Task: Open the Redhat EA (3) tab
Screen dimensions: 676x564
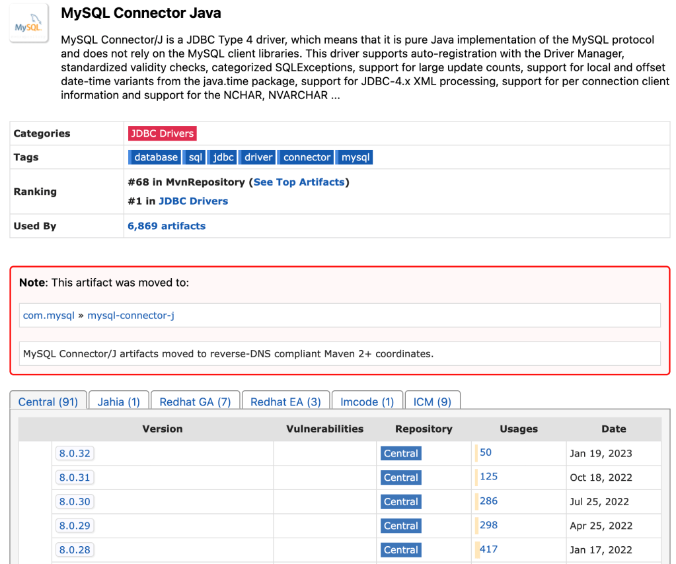Action: point(285,402)
